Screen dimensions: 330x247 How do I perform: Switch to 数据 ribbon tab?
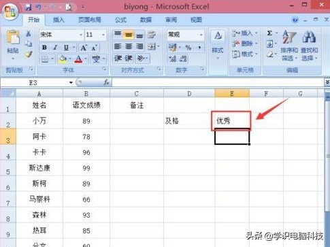click(146, 20)
